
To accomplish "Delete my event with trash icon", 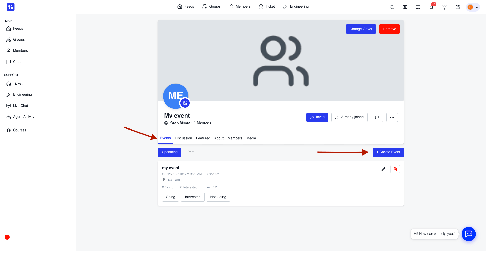I will [395, 169].
